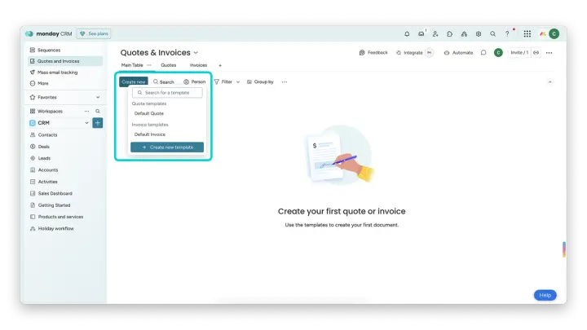Open the apps puzzle piece icon
Image resolution: width=587 pixels, height=330 pixels.
coord(449,33)
